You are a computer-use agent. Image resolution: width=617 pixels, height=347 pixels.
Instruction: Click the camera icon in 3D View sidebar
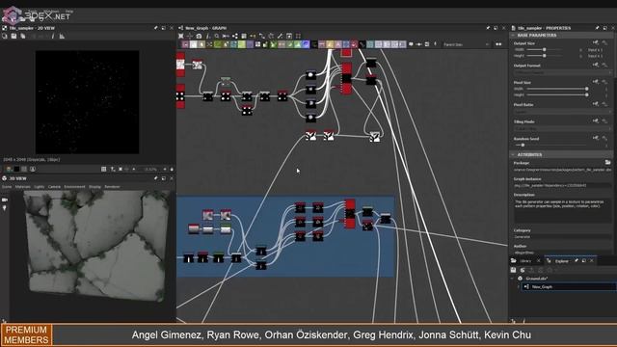[5, 200]
